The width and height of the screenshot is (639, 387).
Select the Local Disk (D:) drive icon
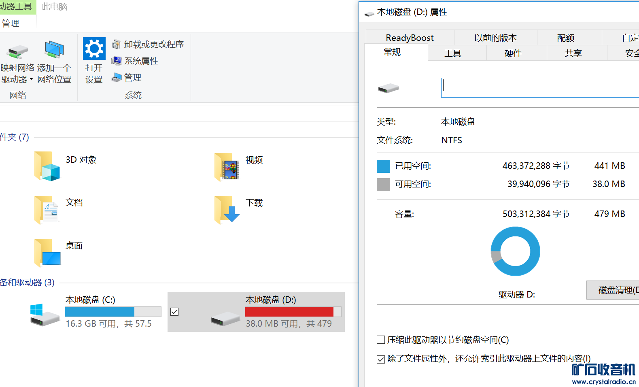[225, 319]
